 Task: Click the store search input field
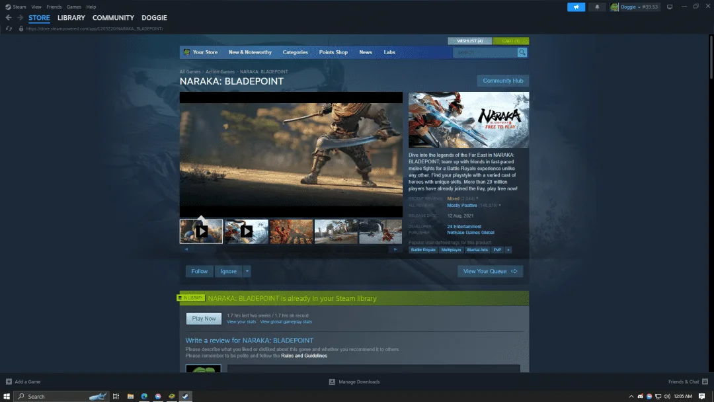485,52
